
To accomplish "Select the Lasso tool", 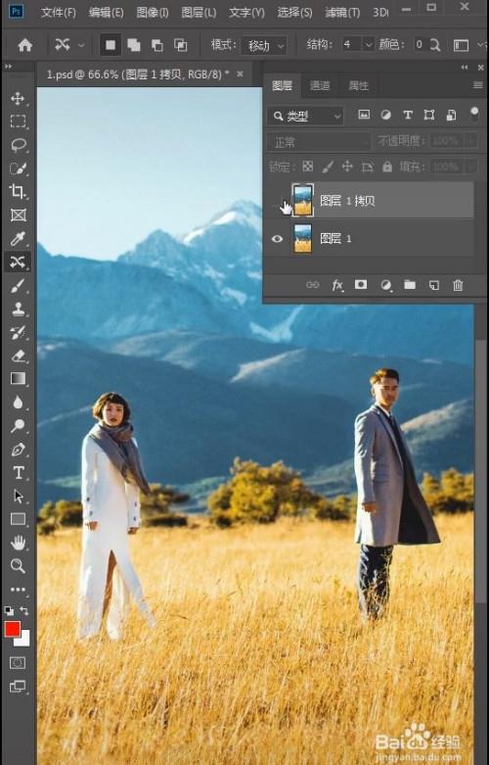I will click(x=18, y=145).
